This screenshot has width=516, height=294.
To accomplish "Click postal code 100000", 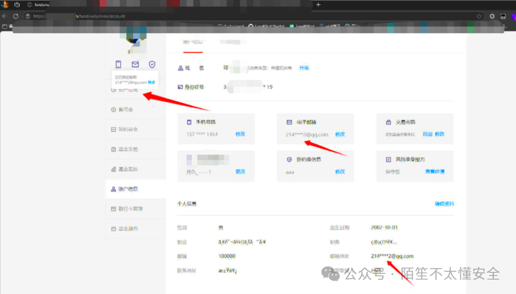I will [x=227, y=256].
